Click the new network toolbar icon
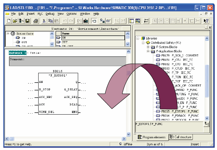This screenshot has width=217, height=150. 146,21
